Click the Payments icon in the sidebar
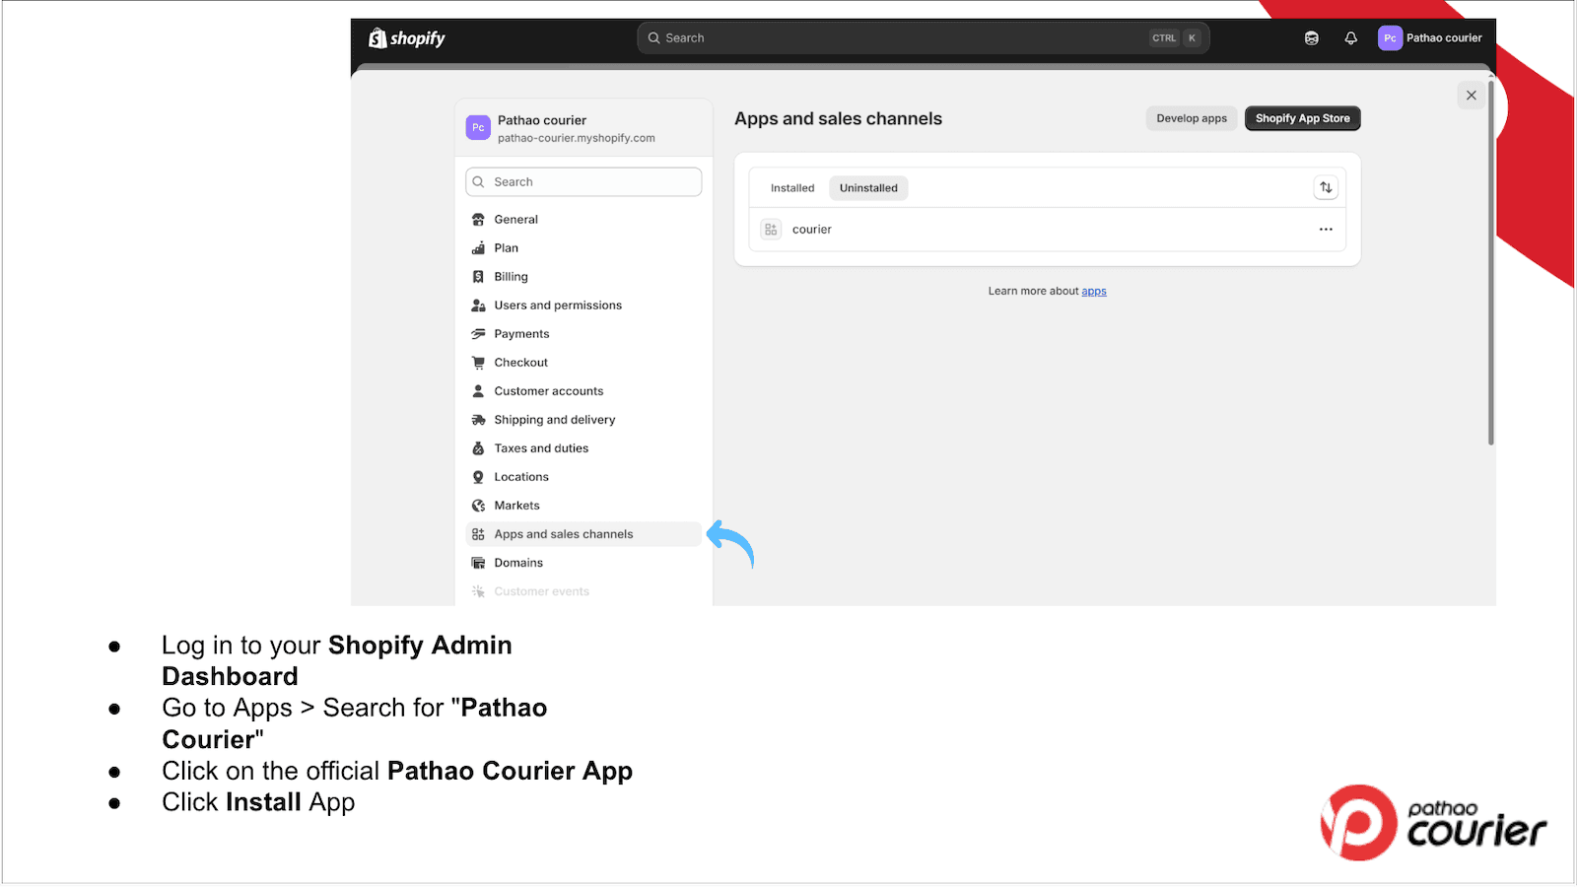 (478, 333)
